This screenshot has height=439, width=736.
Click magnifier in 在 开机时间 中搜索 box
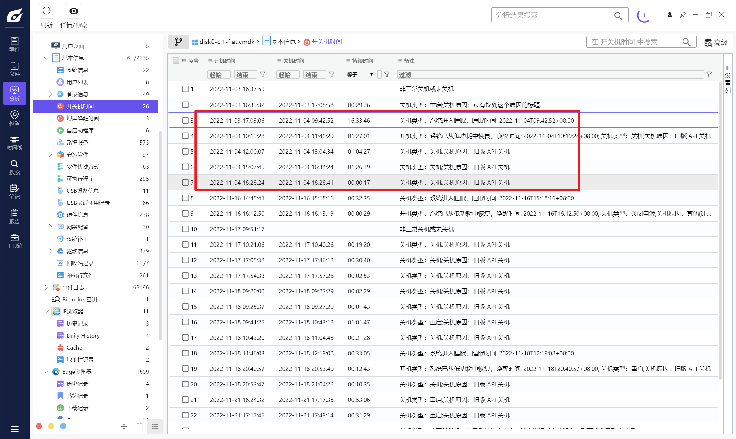click(x=686, y=42)
